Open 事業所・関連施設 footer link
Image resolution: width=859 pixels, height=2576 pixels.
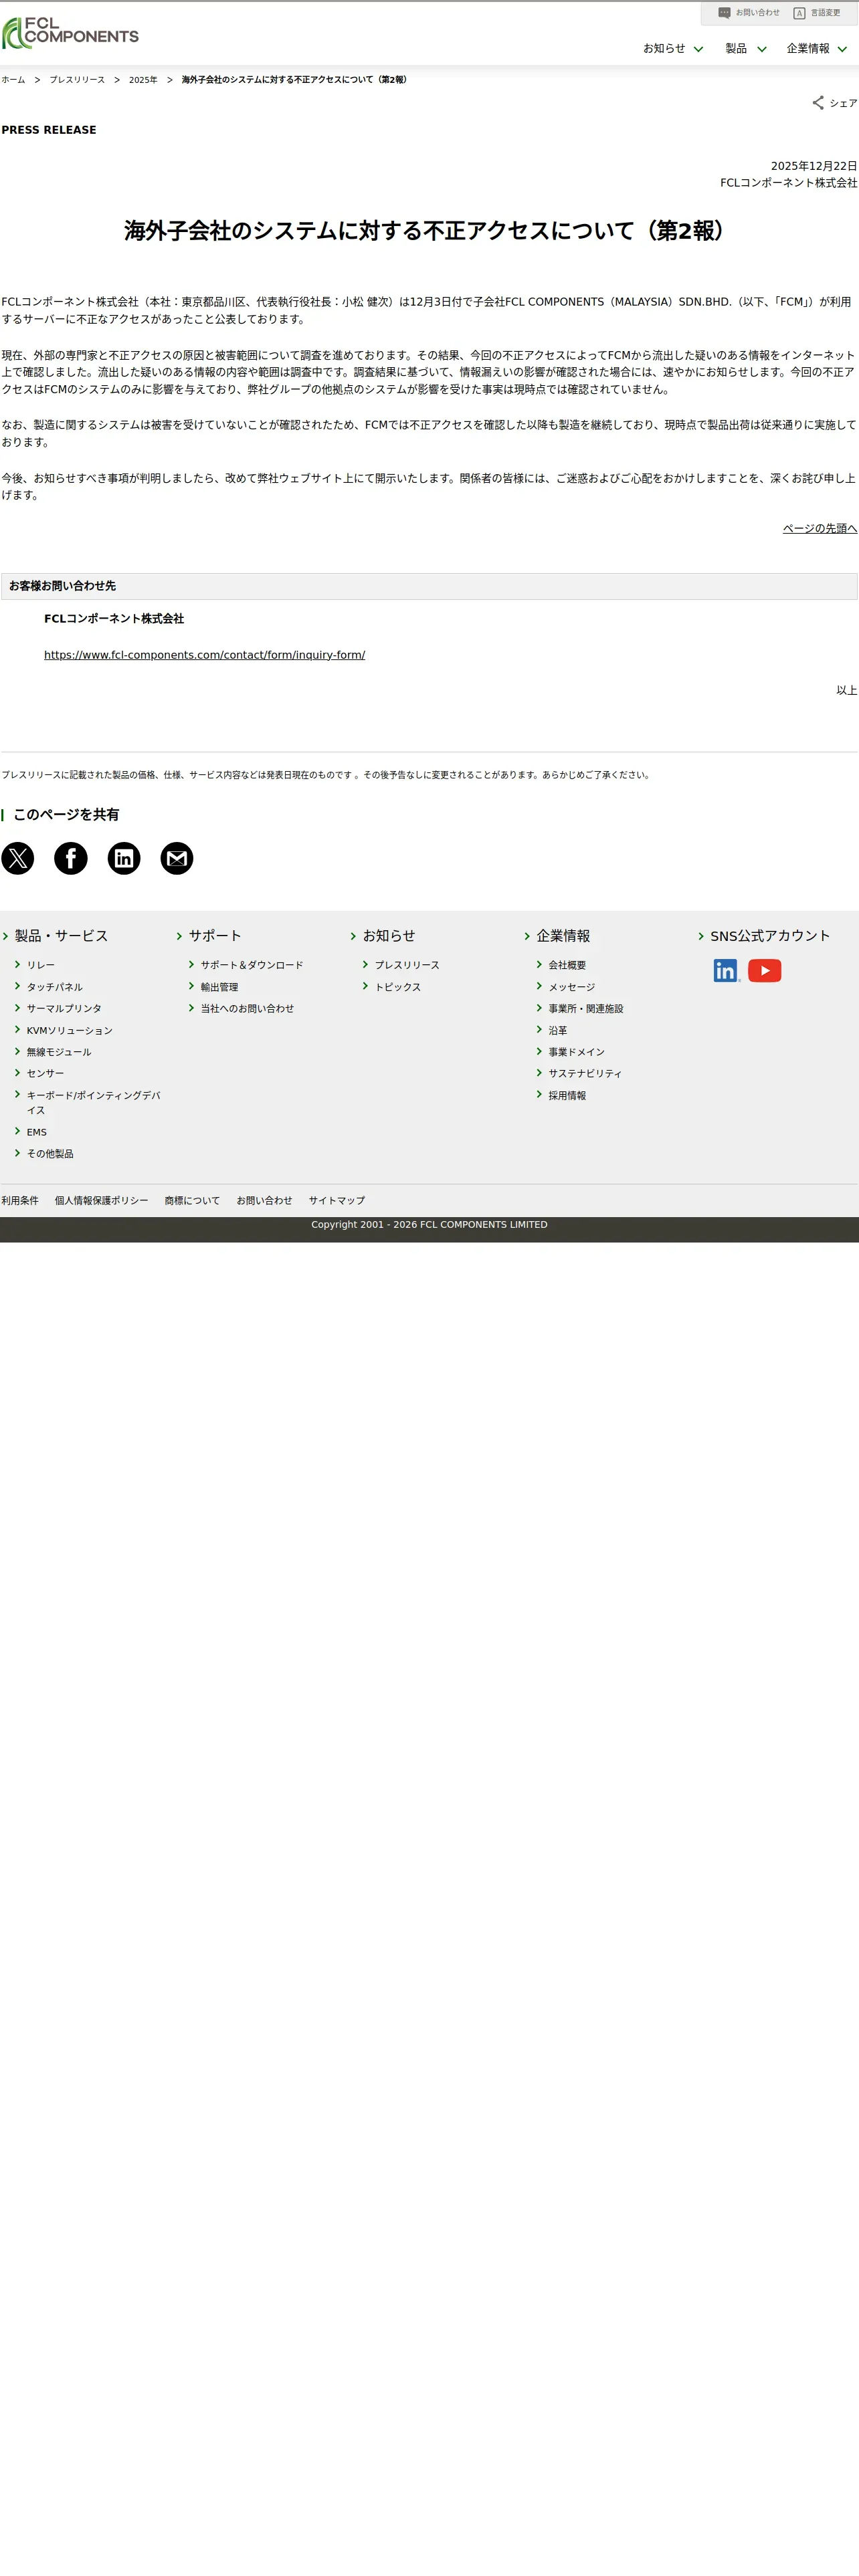click(586, 1008)
